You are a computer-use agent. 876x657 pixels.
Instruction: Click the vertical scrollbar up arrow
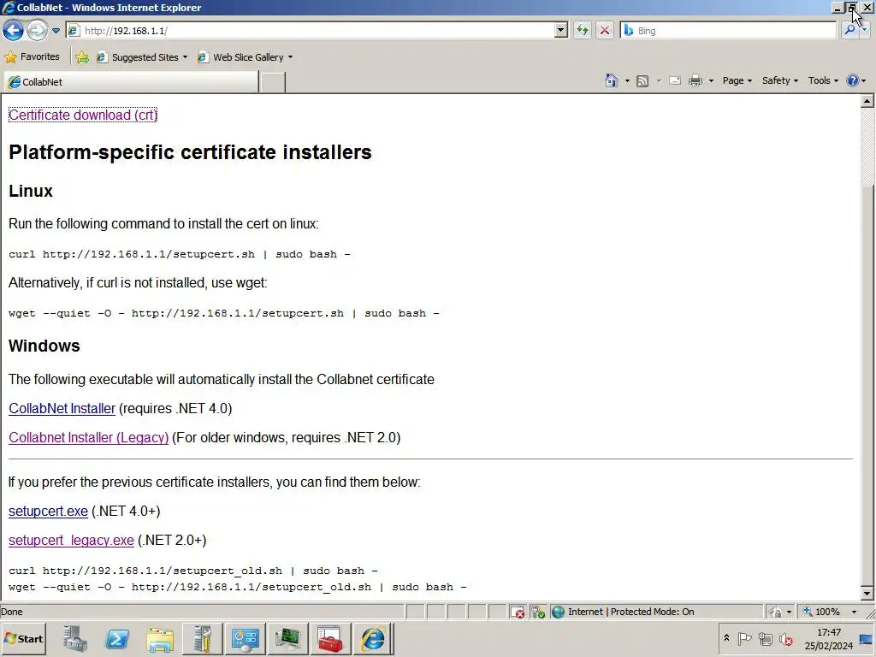tap(867, 101)
